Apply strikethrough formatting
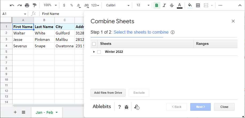Image resolution: width=245 pixels, height=118 pixels. [172, 5]
